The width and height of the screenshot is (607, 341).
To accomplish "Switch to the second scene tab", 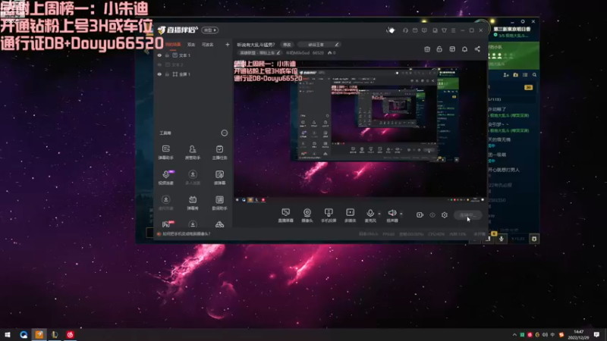I will pyautogui.click(x=191, y=45).
